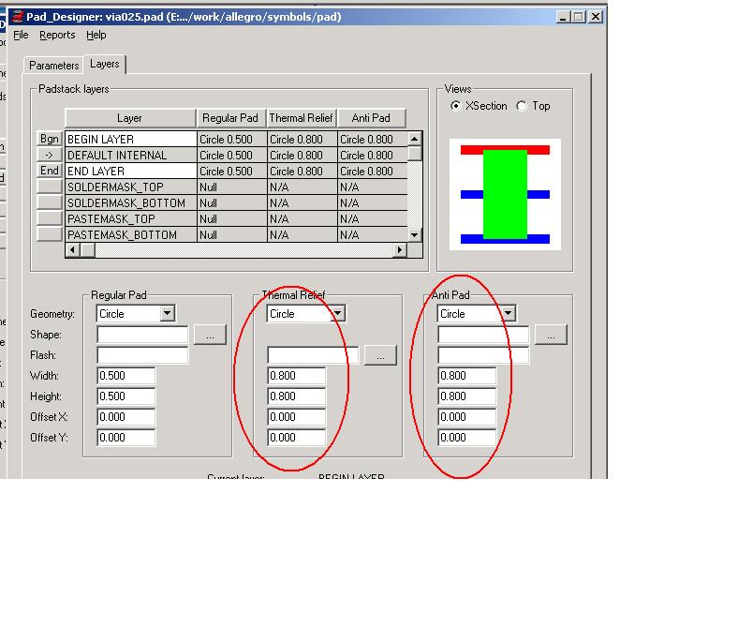Click the layer table scroll up arrow
This screenshot has width=738, height=628.
pyautogui.click(x=415, y=139)
